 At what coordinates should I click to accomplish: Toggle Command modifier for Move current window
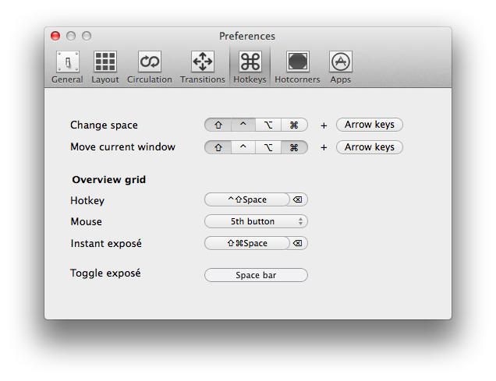(294, 147)
